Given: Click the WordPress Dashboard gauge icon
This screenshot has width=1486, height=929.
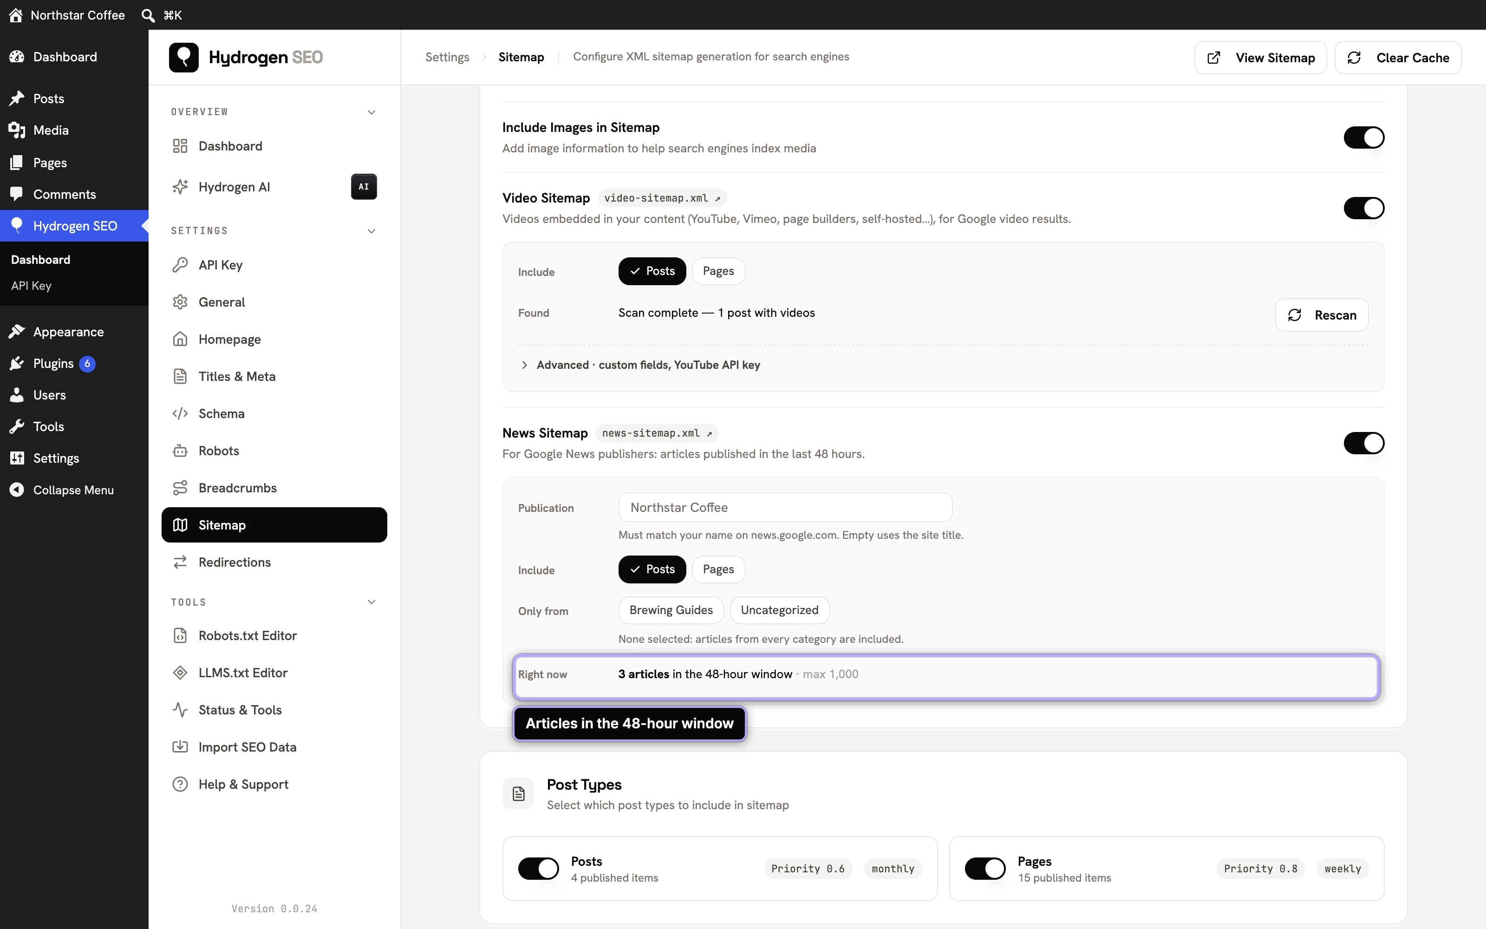Looking at the screenshot, I should point(17,57).
